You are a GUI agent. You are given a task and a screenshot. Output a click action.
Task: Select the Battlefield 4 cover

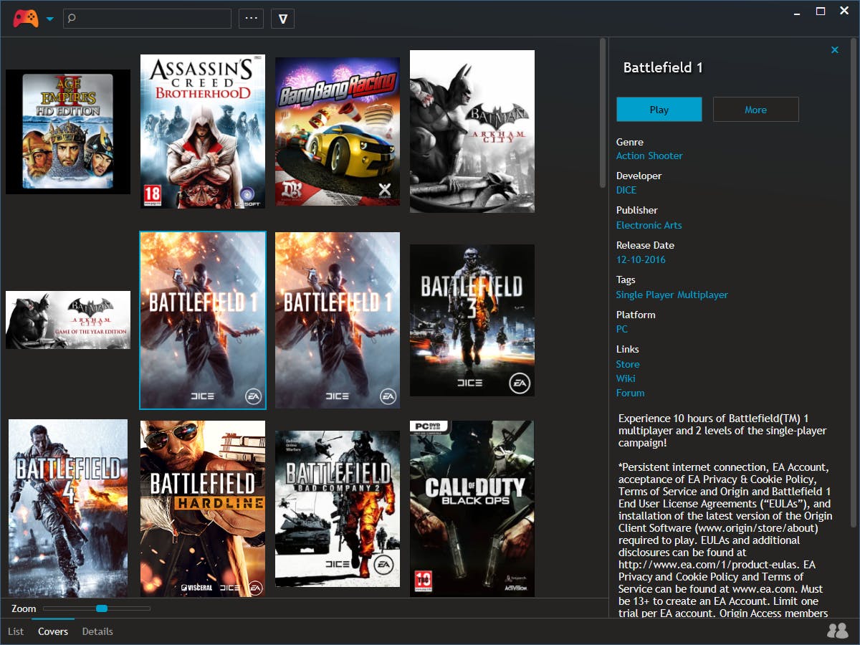68,508
